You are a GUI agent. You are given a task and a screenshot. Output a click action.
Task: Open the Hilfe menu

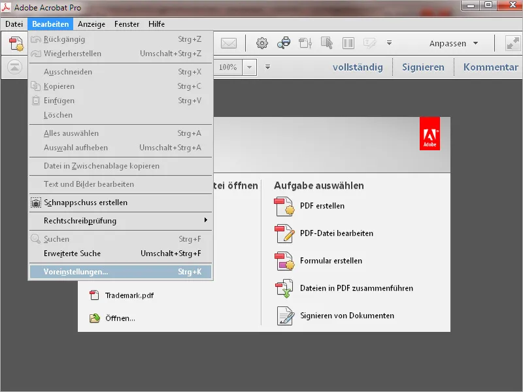pyautogui.click(x=156, y=24)
